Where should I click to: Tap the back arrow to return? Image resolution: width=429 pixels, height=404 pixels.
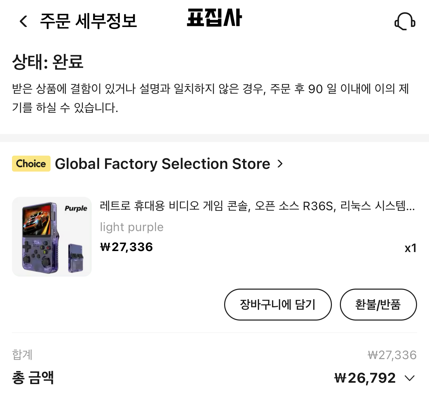click(22, 21)
